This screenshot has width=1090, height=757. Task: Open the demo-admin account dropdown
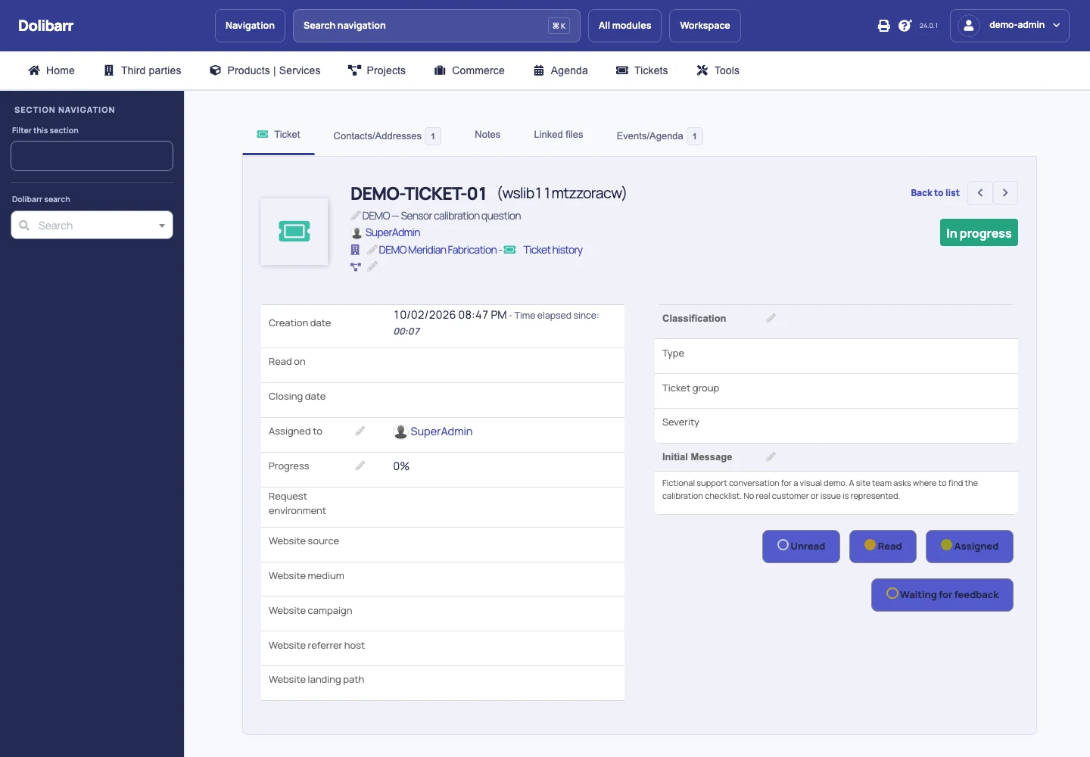click(1010, 26)
